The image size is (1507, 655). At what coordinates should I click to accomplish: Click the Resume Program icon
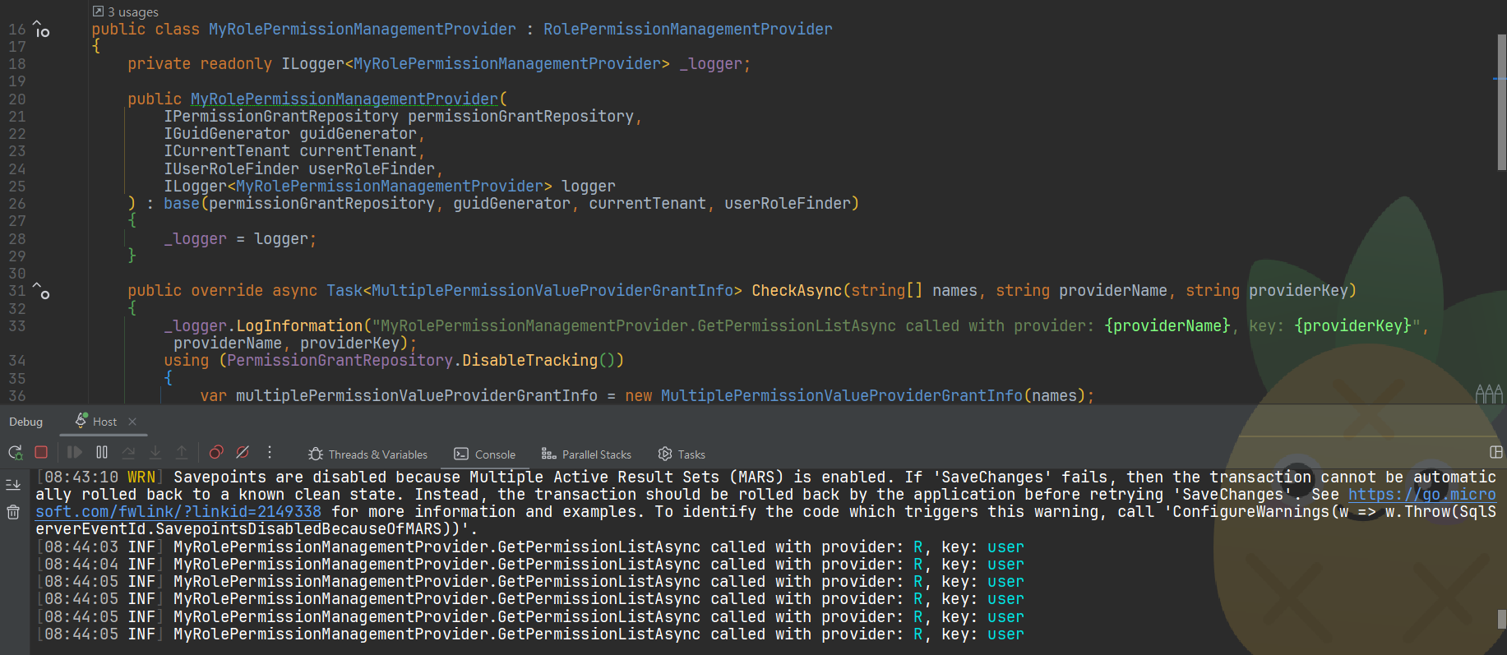75,453
